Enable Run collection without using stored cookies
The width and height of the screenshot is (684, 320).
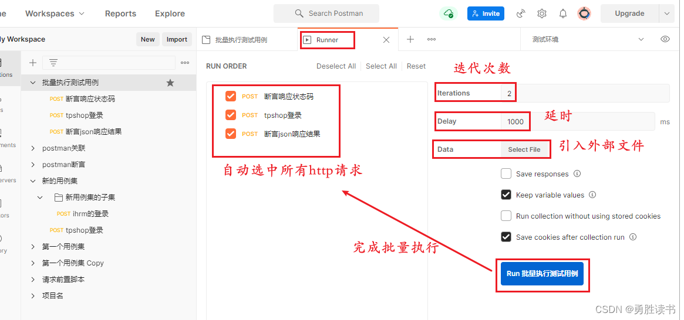tap(506, 216)
